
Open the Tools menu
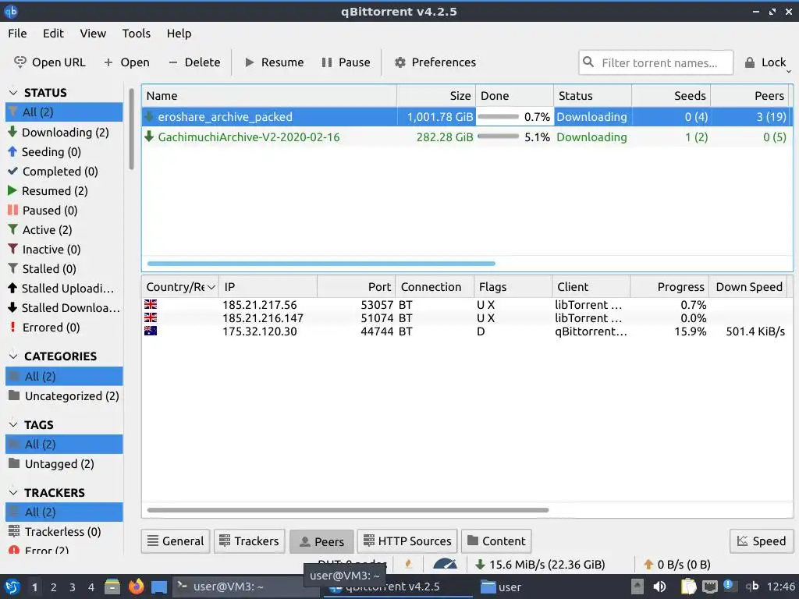[136, 34]
